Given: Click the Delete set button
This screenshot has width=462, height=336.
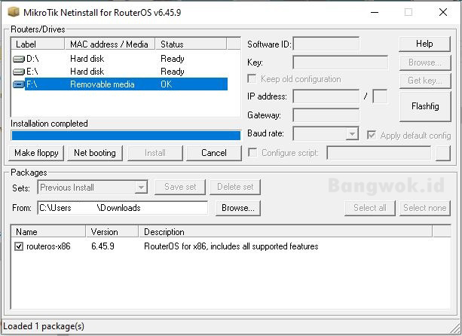Looking at the screenshot, I should (235, 187).
